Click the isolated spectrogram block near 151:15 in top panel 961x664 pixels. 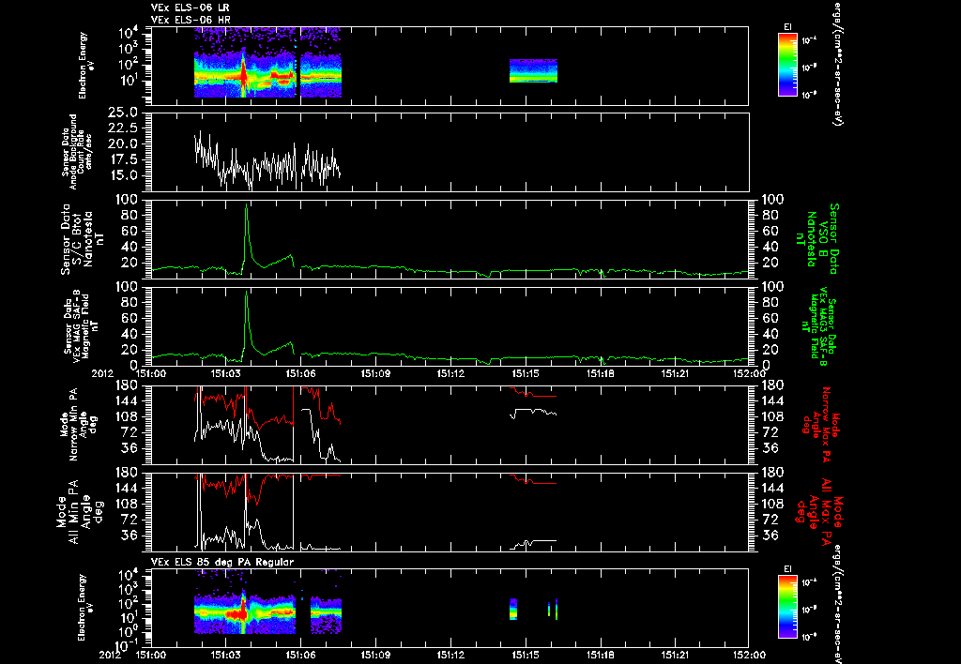533,70
